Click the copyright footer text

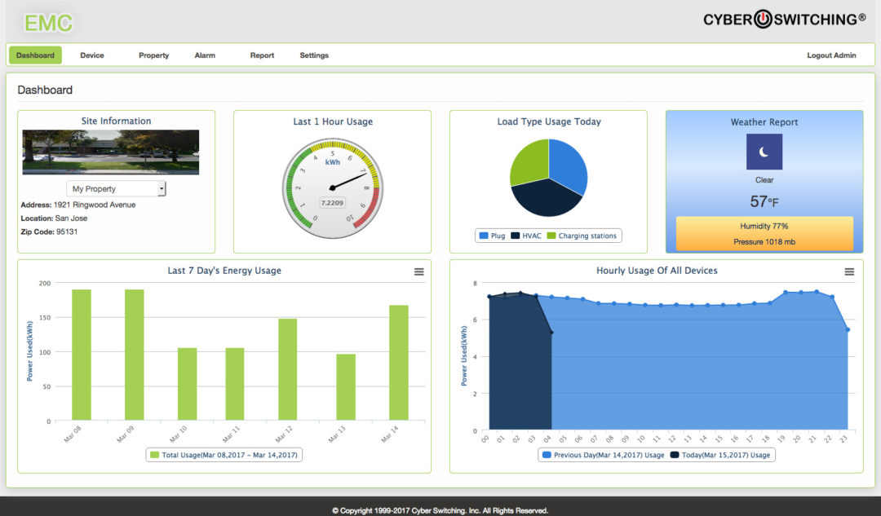(440, 510)
